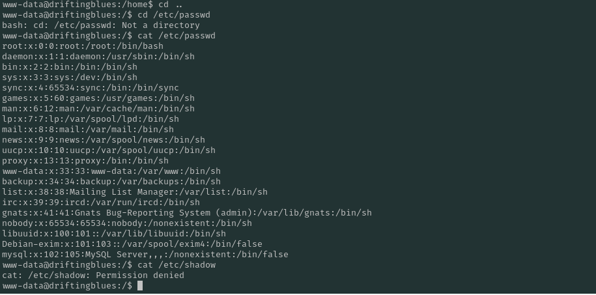The width and height of the screenshot is (596, 295).
Task: Click the proxy user entry line
Action: pyautogui.click(x=85, y=161)
